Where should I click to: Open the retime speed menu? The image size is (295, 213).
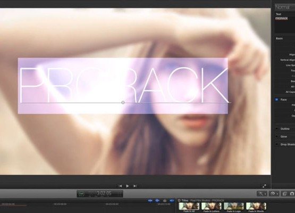[274, 194]
